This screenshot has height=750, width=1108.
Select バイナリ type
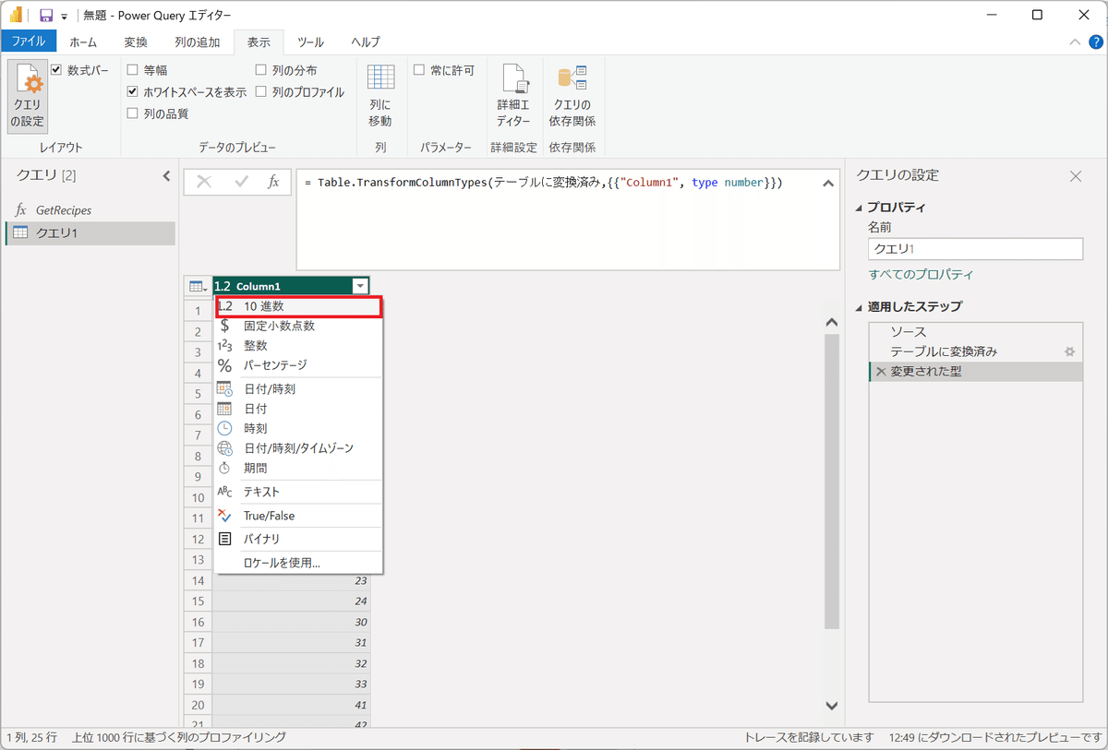[x=298, y=539]
